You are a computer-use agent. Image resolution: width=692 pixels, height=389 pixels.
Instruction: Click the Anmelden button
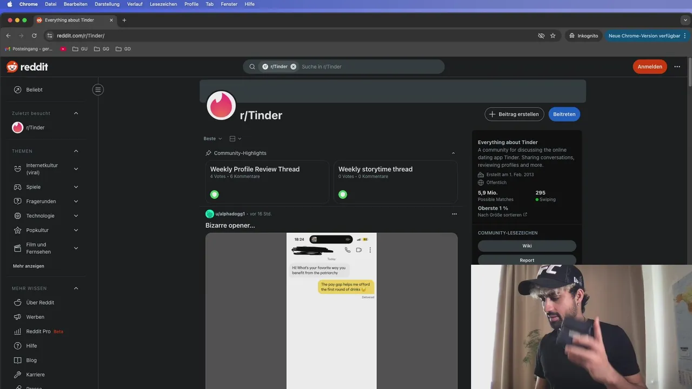click(650, 66)
